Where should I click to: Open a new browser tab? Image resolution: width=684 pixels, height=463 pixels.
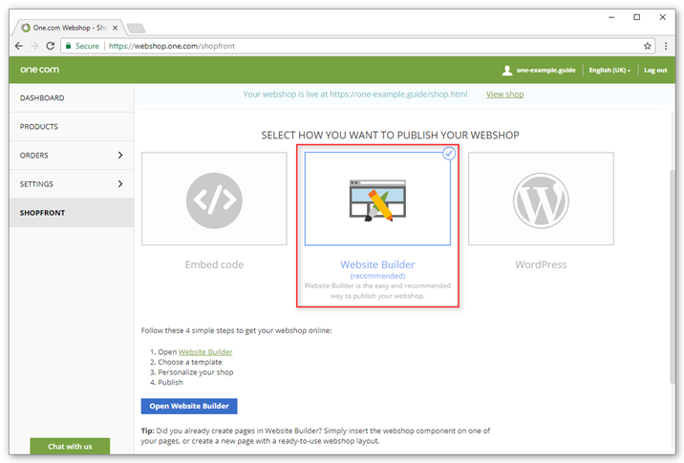pos(136,29)
